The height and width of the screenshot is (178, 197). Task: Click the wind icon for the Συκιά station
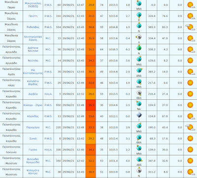point(139,137)
